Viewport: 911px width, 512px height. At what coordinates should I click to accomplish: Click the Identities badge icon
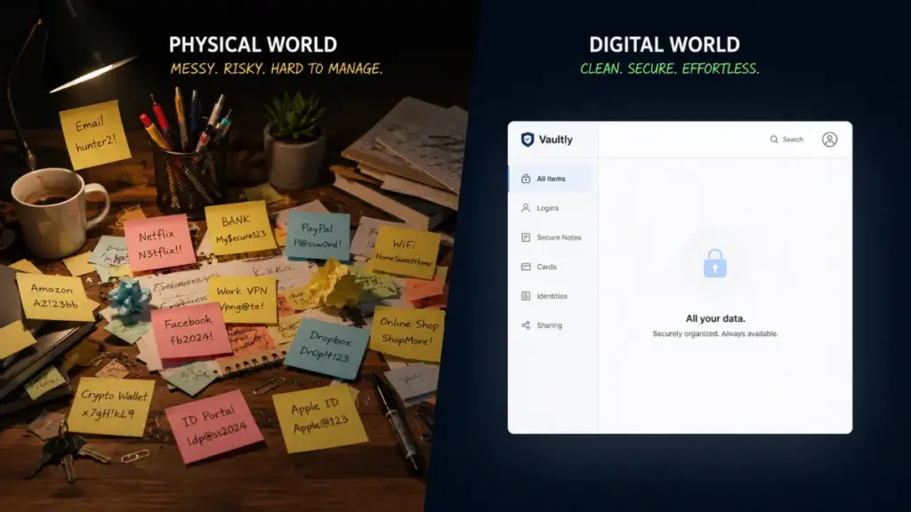tap(526, 296)
